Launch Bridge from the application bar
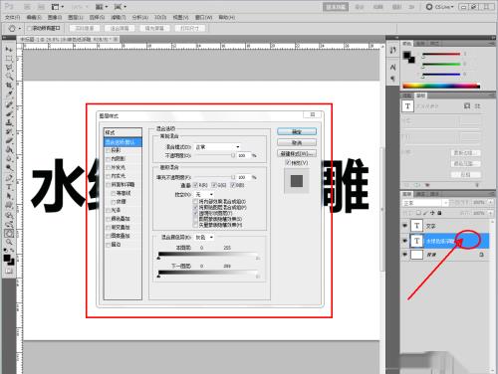This screenshot has width=498, height=374. tap(28, 7)
